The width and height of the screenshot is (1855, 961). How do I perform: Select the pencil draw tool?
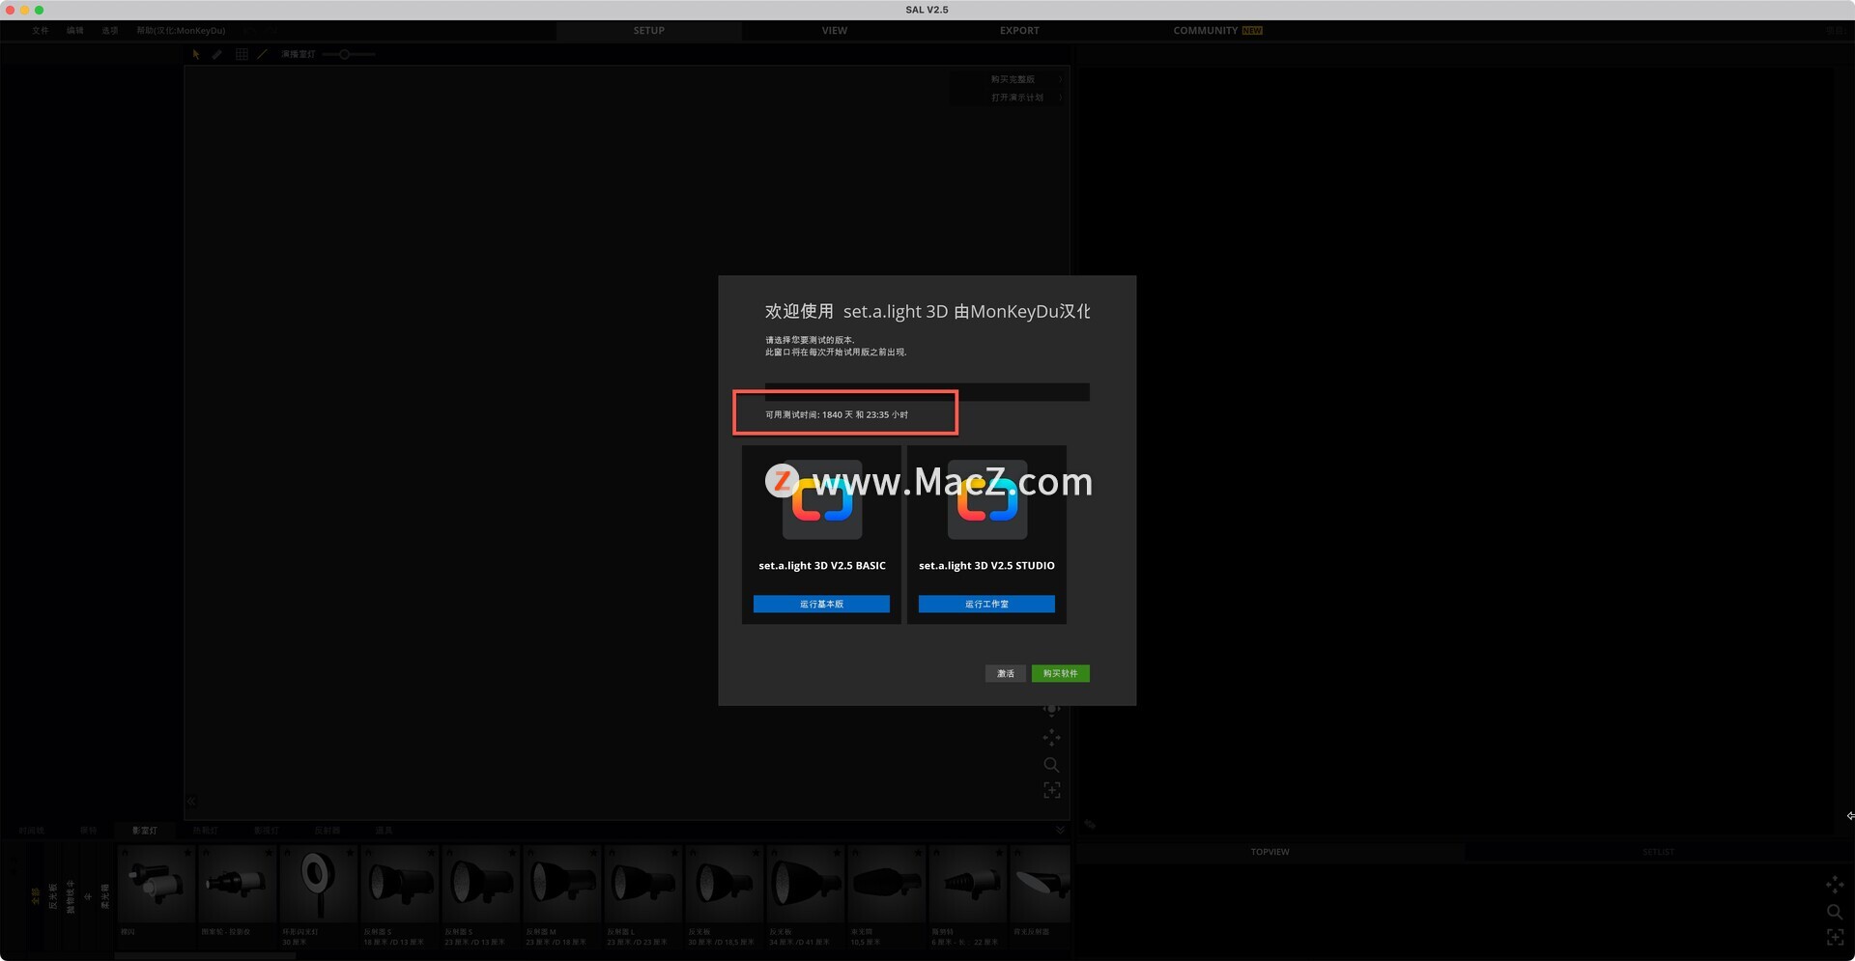pos(217,54)
